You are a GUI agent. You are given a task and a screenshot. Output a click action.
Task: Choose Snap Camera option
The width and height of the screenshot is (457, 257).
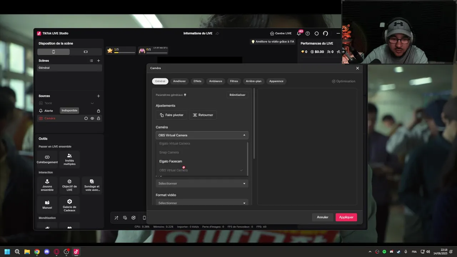click(201, 152)
